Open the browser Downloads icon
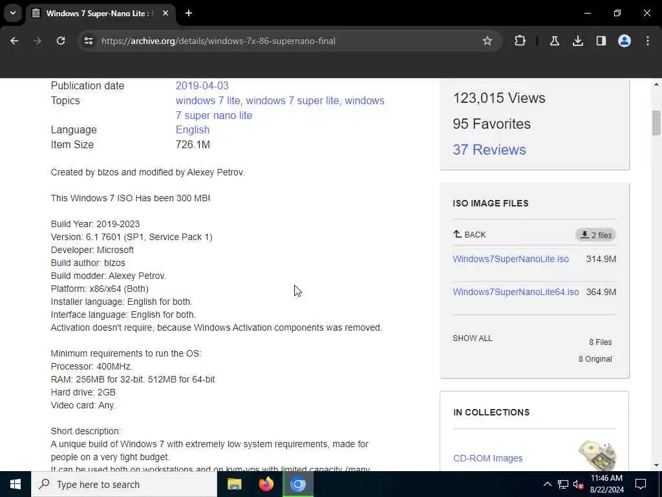This screenshot has height=497, width=662. click(x=577, y=41)
